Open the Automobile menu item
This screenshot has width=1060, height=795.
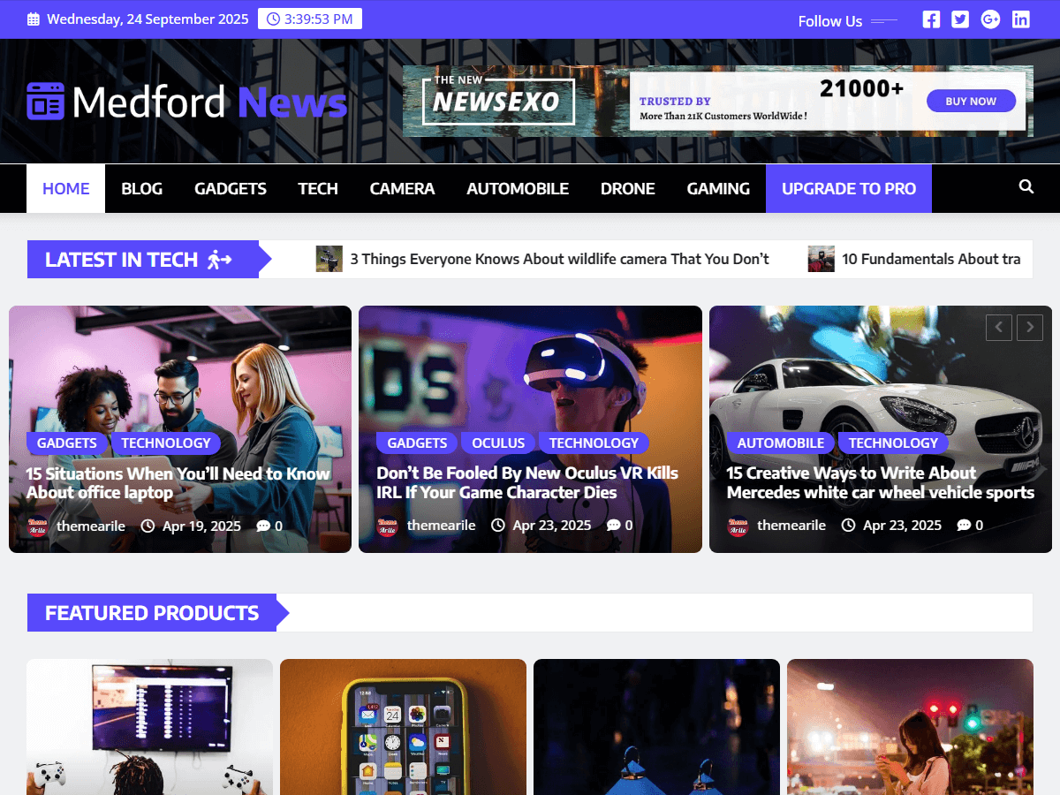coord(518,188)
